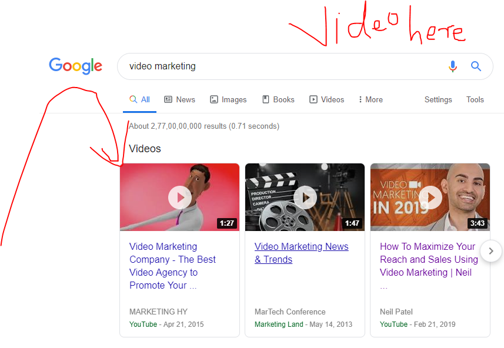Image resolution: width=504 pixels, height=348 pixels.
Task: Expand the More search options menu
Action: coord(371,100)
